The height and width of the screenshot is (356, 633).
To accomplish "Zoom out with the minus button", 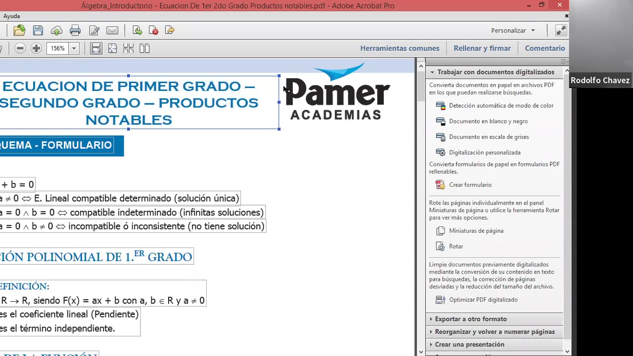I will click(x=20, y=48).
